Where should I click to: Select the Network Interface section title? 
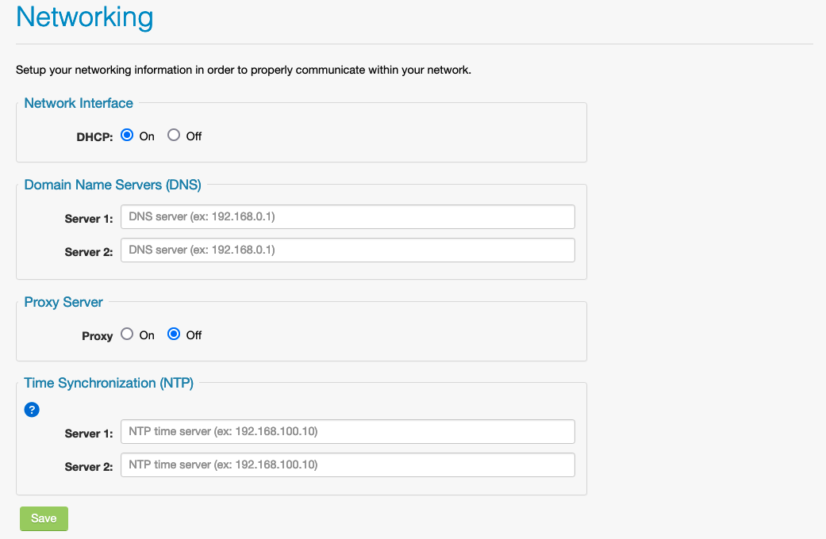(78, 102)
